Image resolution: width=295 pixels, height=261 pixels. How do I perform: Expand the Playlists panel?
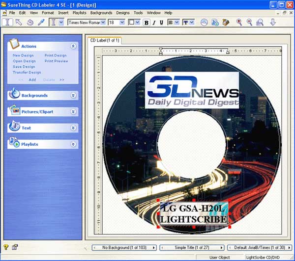73,144
